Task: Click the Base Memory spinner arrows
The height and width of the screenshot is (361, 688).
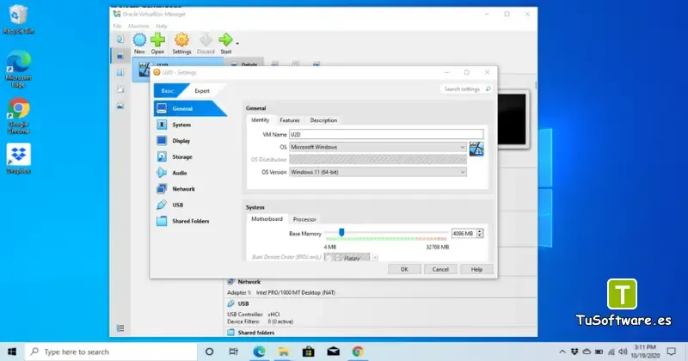Action: point(480,233)
